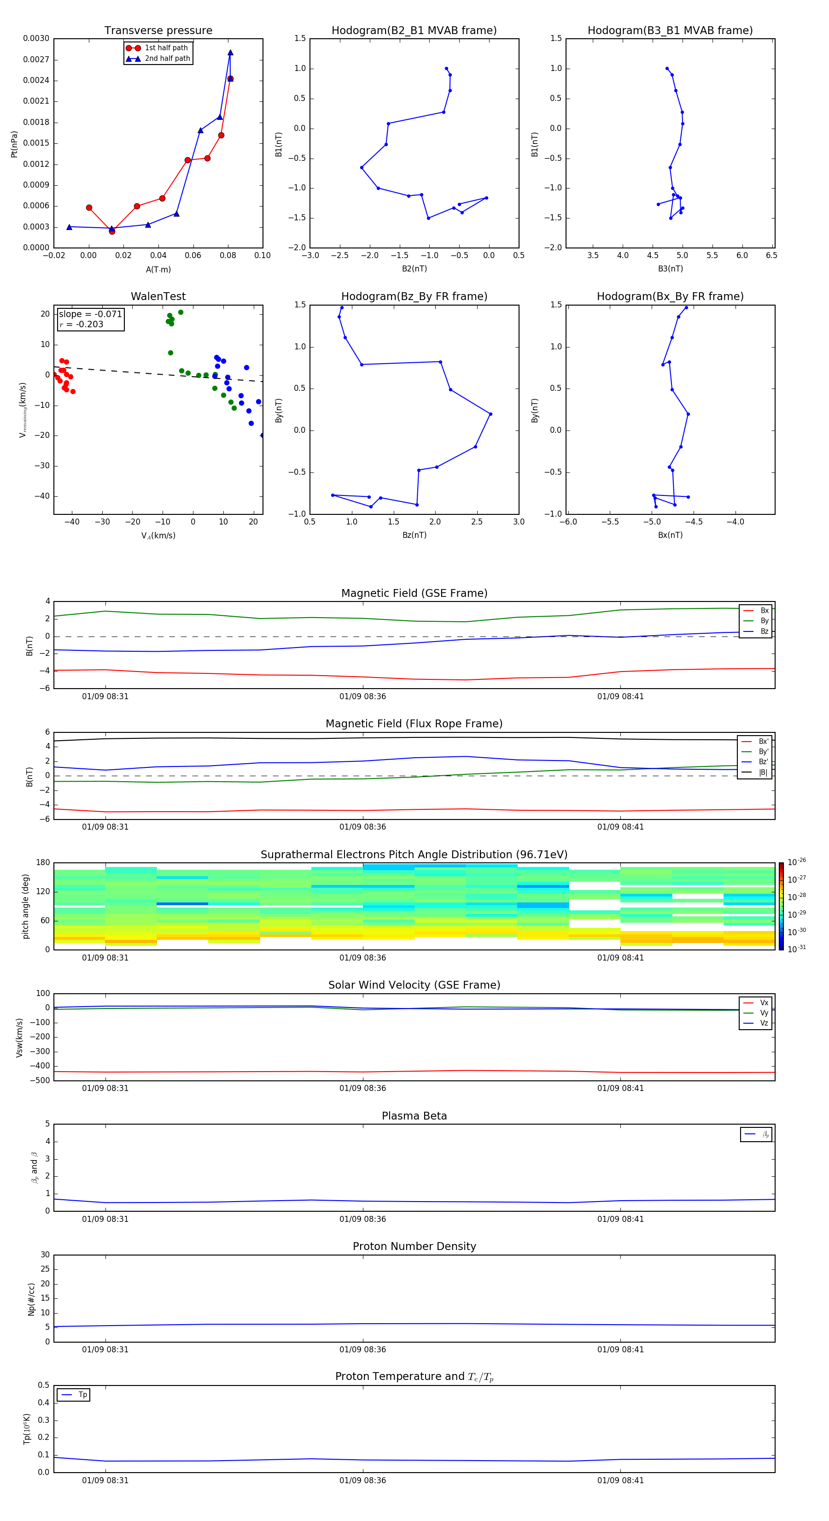829x1521 pixels.
Task: Click the "pitch angle (deg)" y-axis label
Action: (x=25, y=906)
